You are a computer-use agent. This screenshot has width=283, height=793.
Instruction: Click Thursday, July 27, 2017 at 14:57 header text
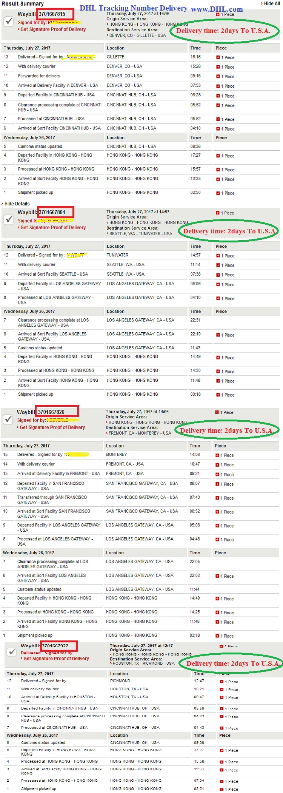[x=138, y=212]
